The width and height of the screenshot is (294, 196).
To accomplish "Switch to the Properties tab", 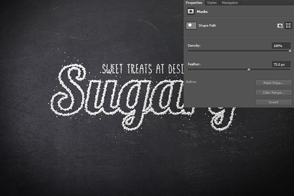I will (194, 3).
